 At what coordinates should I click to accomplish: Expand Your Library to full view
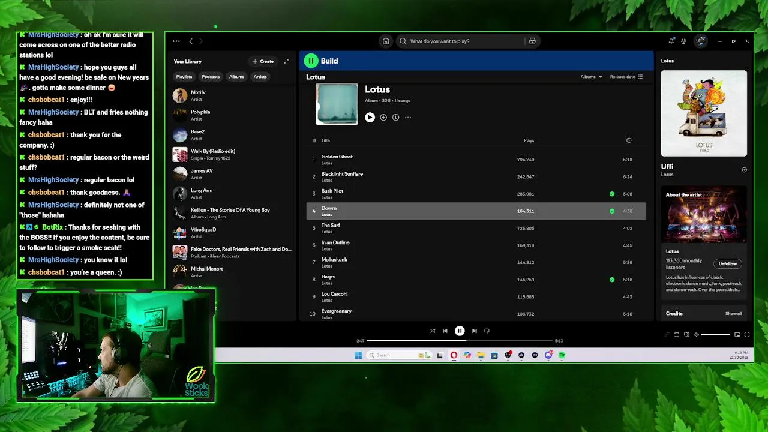286,61
